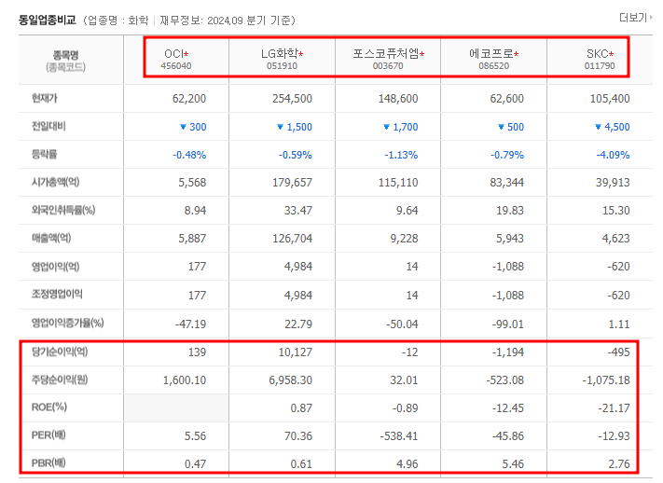Click the 매출액(억) row label
The width and height of the screenshot is (663, 483).
[51, 238]
